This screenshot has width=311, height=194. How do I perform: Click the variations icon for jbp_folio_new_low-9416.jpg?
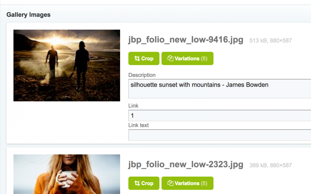click(x=170, y=58)
